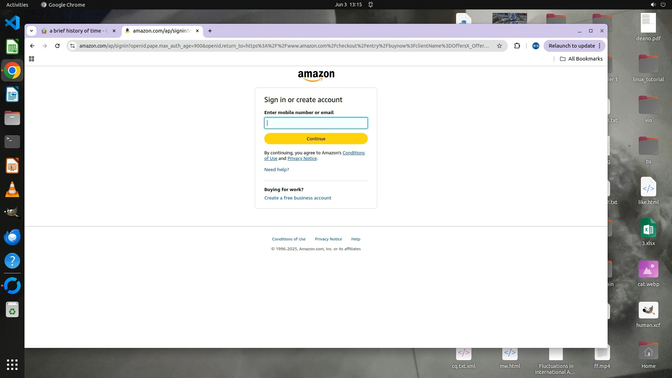Image resolution: width=672 pixels, height=378 pixels.
Task: Click the bookmark star icon
Action: click(499, 46)
